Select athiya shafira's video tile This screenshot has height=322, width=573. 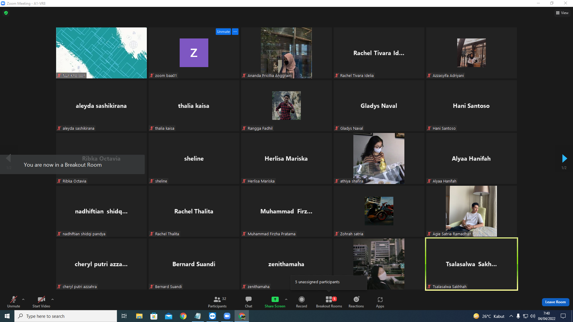click(379, 158)
